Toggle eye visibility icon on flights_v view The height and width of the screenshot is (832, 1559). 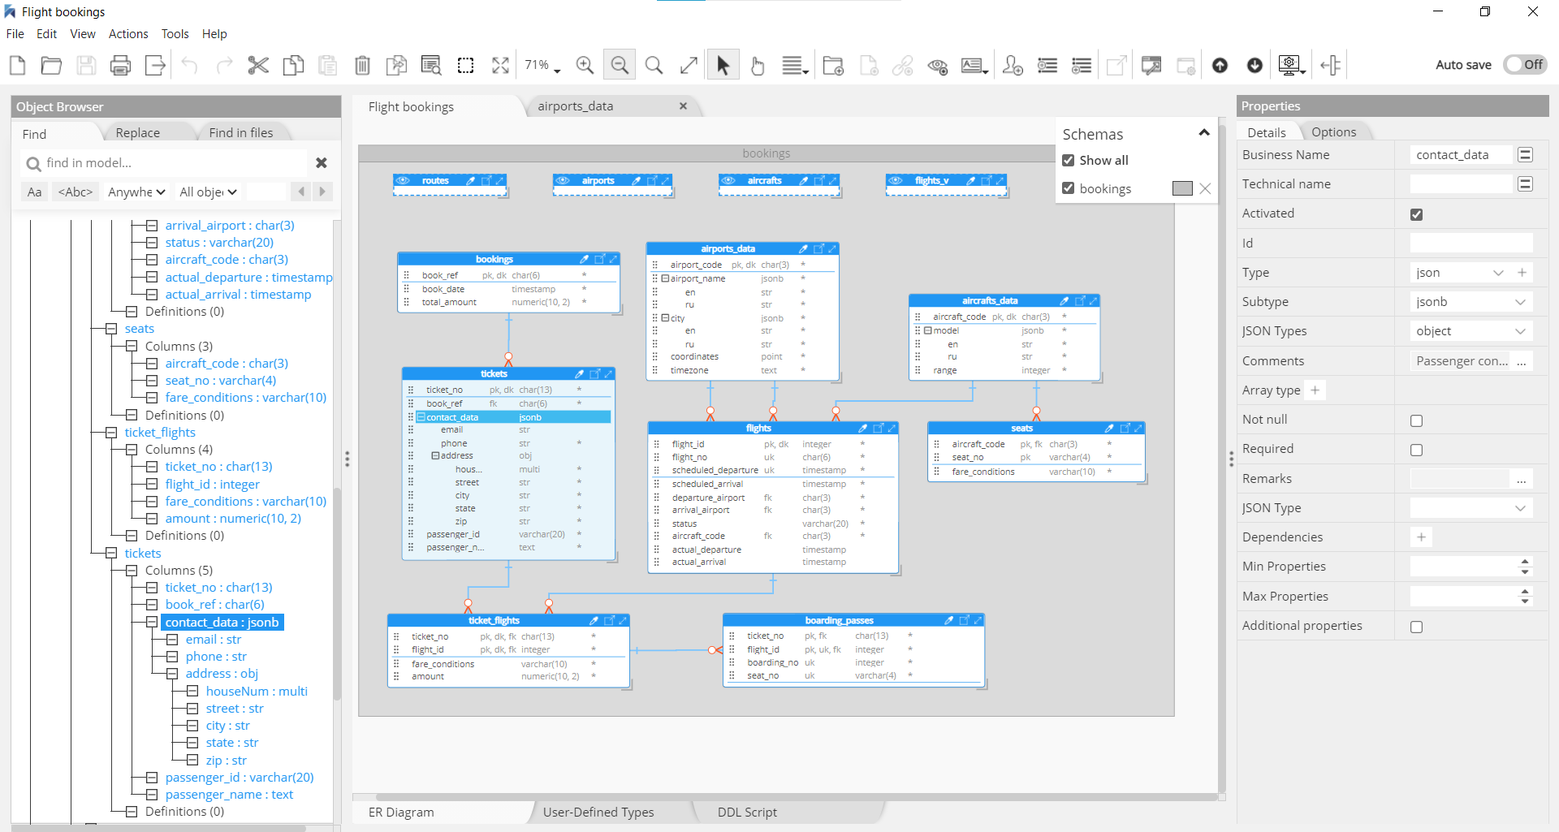coord(896,180)
